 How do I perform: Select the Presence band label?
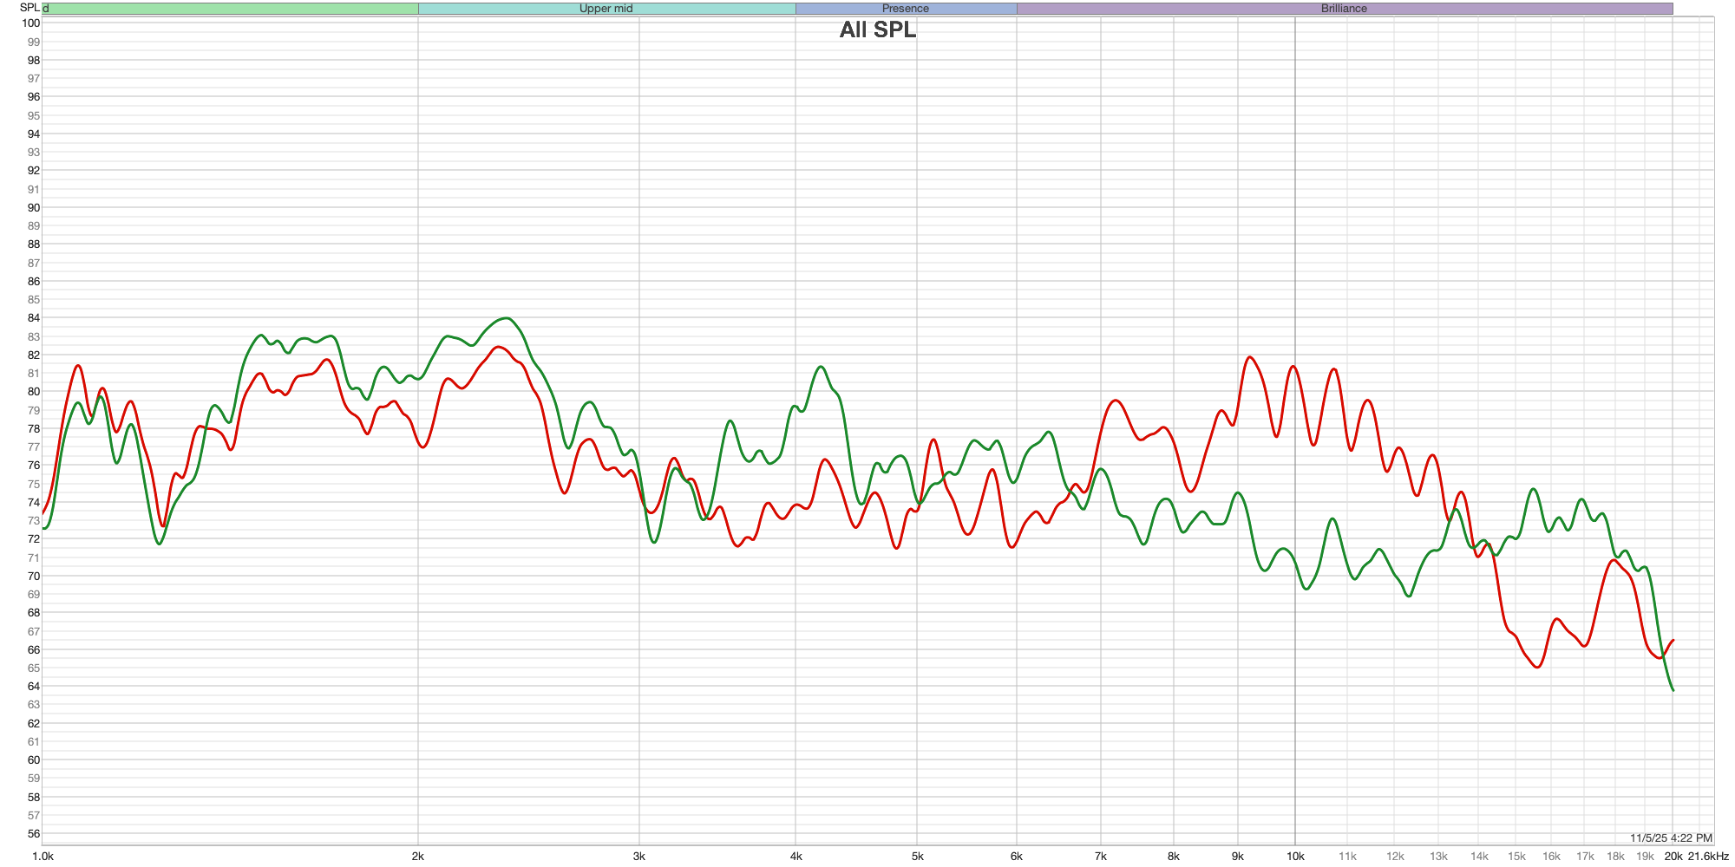906,9
